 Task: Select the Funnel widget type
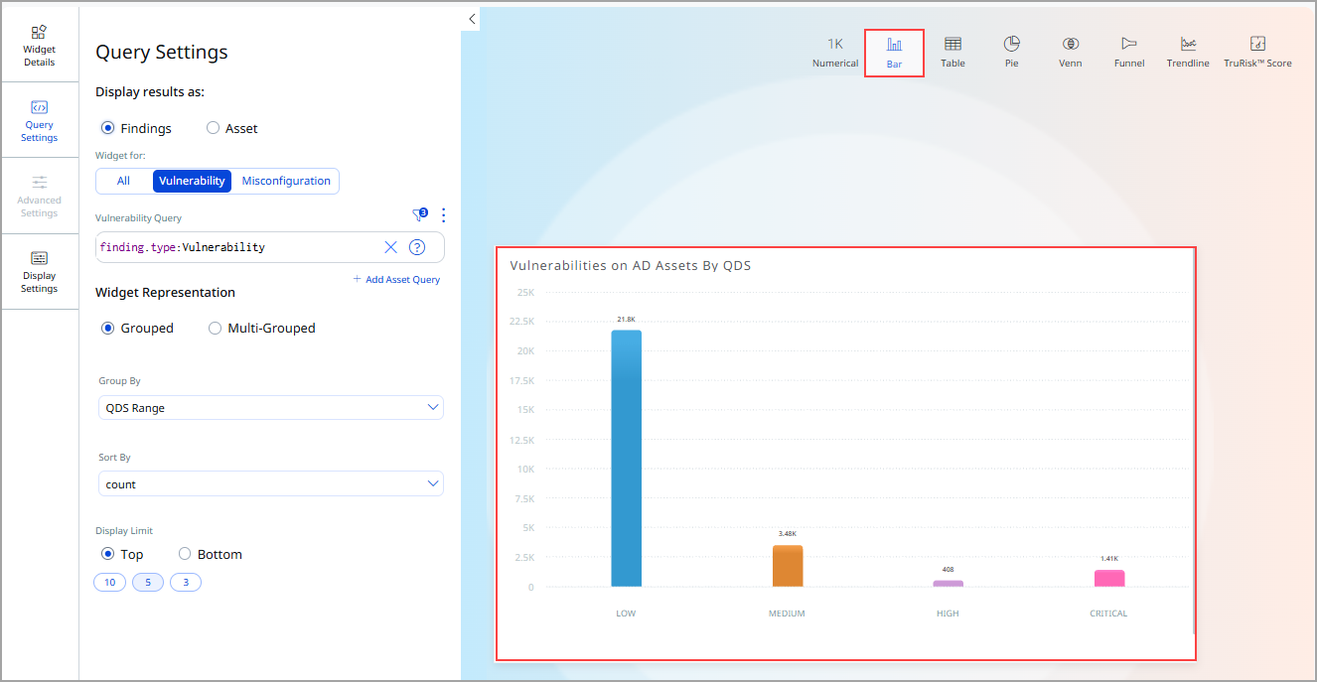tap(1129, 53)
